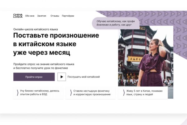The height and width of the screenshot is (125, 187).
Task: Go to the 'Отзывы' section
Action: click(55, 16)
